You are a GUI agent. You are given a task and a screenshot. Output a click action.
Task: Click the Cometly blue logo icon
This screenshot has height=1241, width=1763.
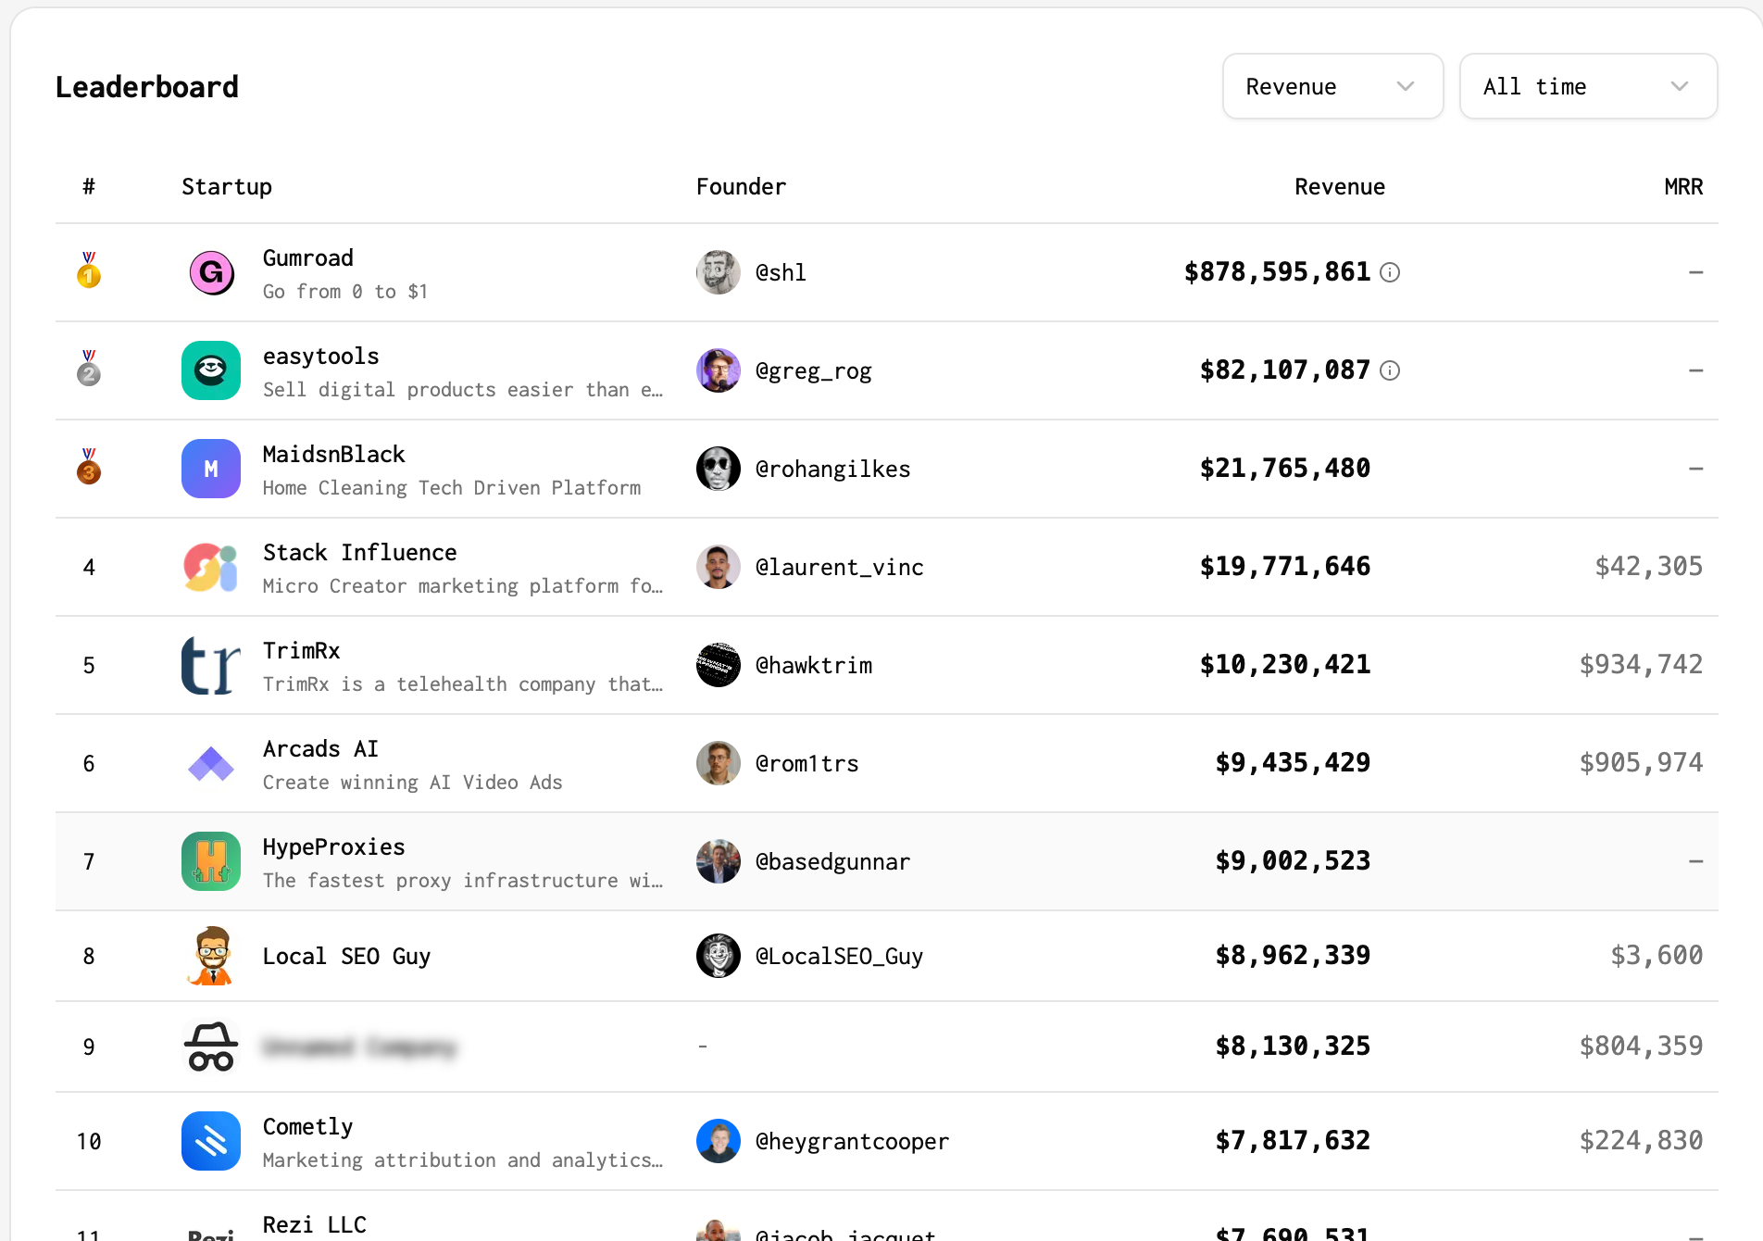[211, 1141]
